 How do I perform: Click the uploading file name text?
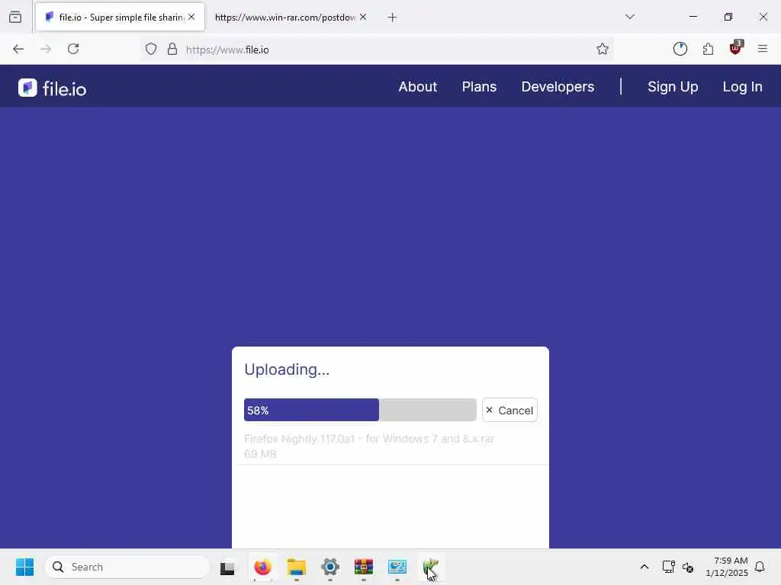pyautogui.click(x=369, y=439)
